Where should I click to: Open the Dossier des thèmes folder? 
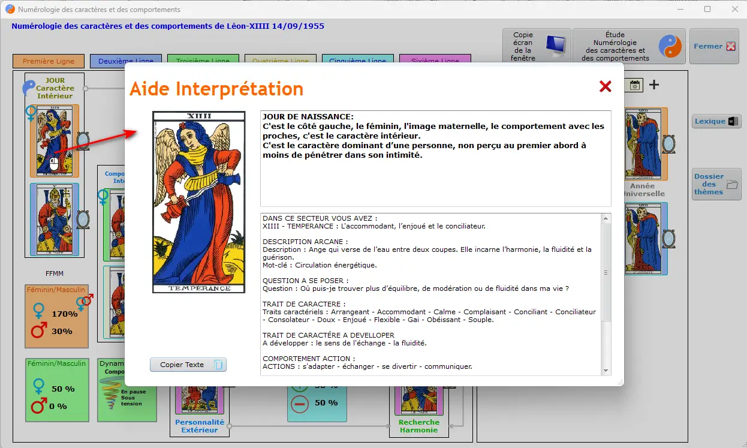[716, 184]
